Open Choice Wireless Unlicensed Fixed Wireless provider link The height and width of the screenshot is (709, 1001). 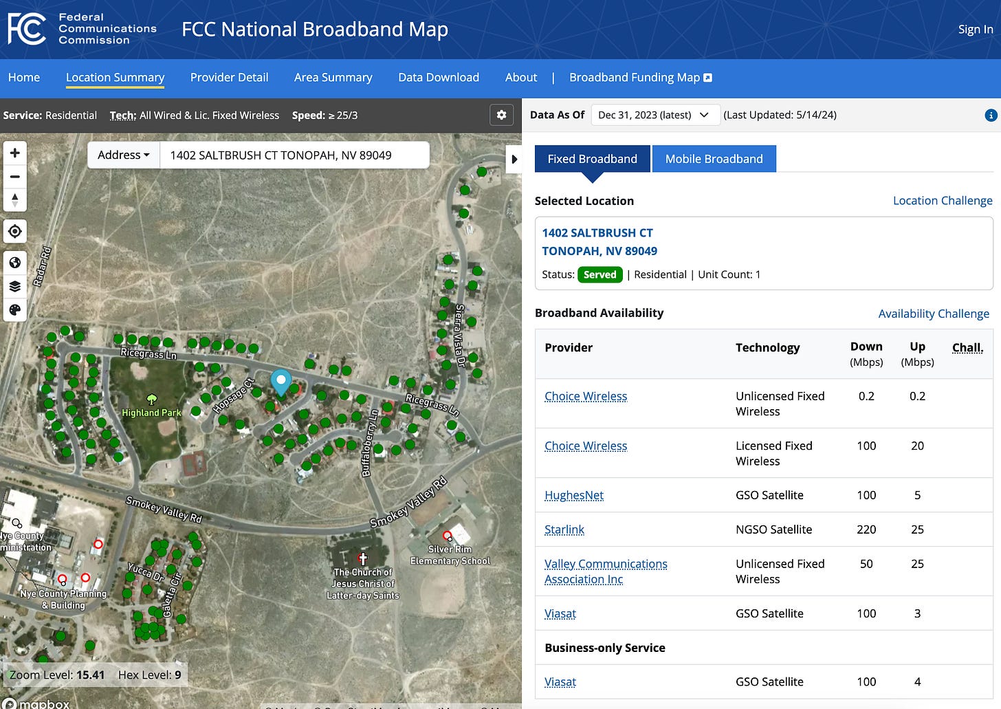click(x=586, y=396)
